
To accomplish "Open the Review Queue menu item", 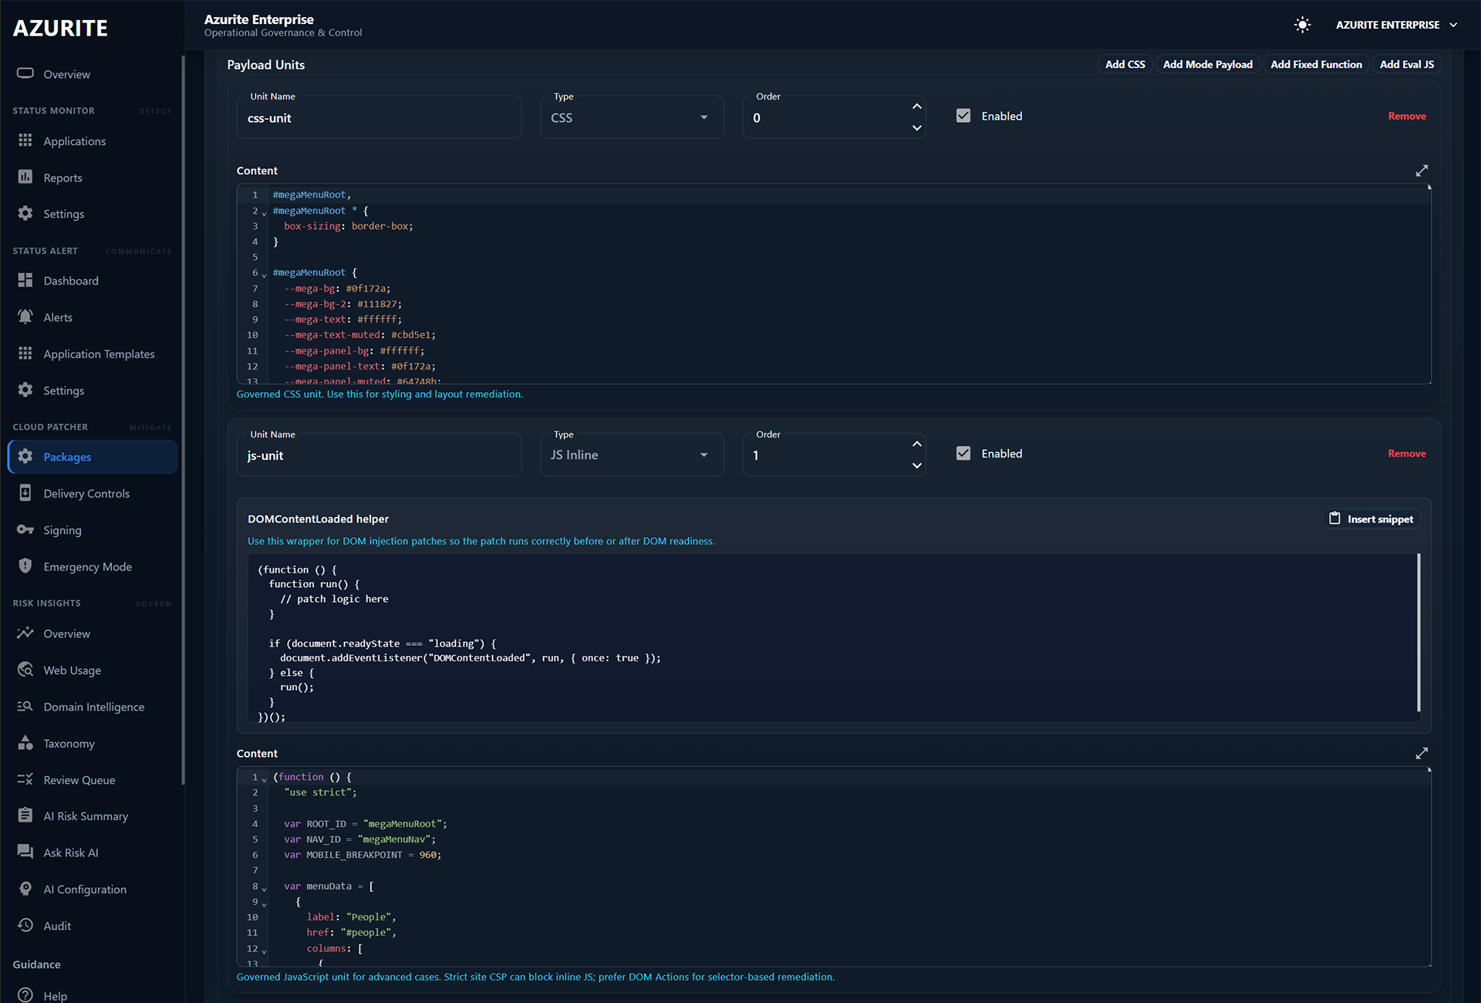I will point(93,780).
